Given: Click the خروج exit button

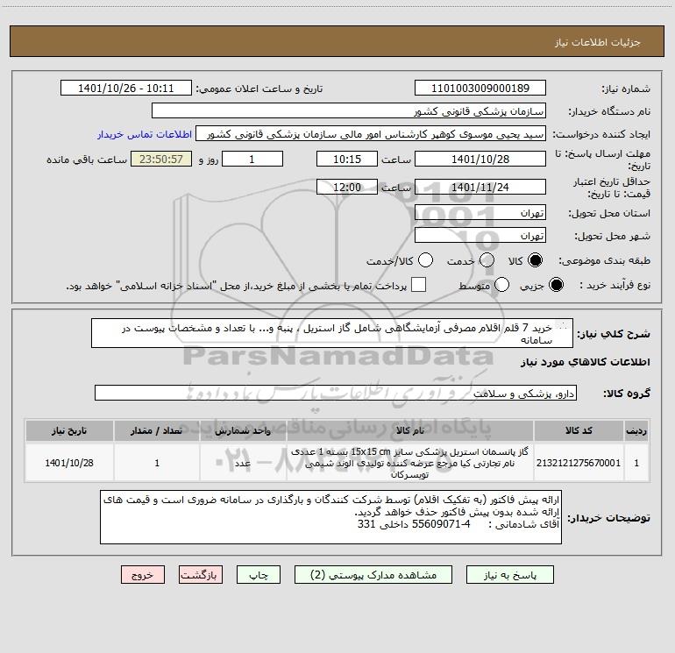Looking at the screenshot, I should click(x=143, y=575).
